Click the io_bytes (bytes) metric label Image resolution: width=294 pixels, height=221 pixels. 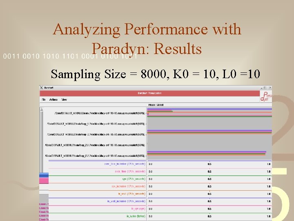point(136,216)
